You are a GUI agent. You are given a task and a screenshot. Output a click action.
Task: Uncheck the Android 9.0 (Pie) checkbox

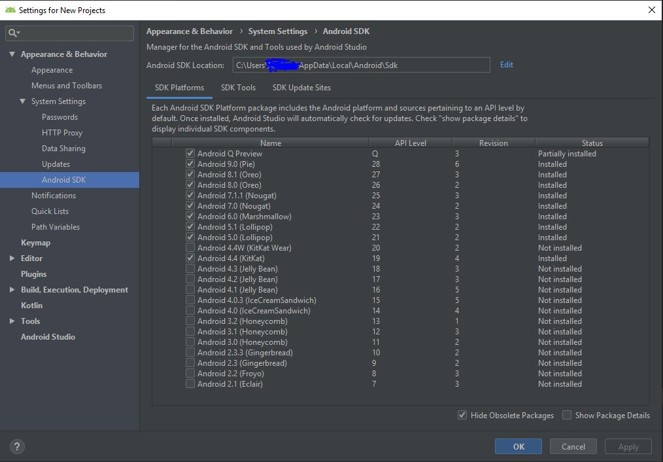click(x=190, y=164)
